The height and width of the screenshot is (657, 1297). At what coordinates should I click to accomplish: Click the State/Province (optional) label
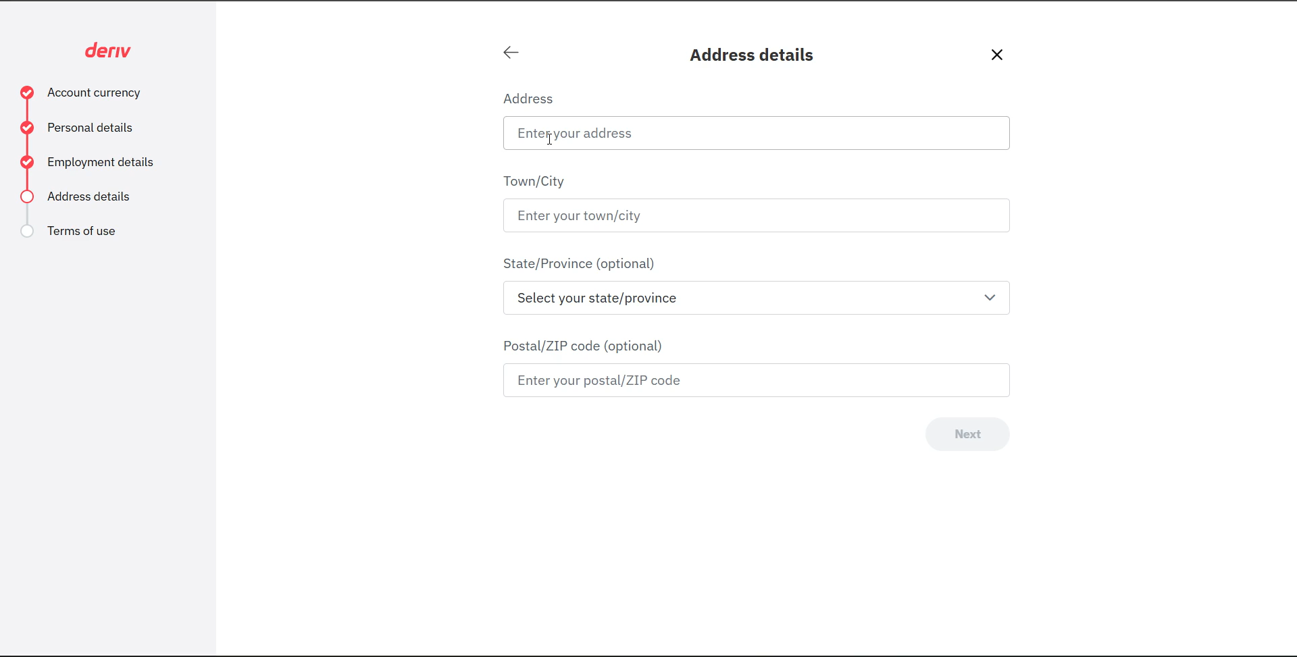pyautogui.click(x=579, y=263)
